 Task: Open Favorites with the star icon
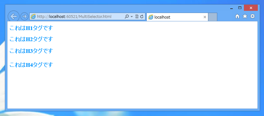[x=245, y=16]
